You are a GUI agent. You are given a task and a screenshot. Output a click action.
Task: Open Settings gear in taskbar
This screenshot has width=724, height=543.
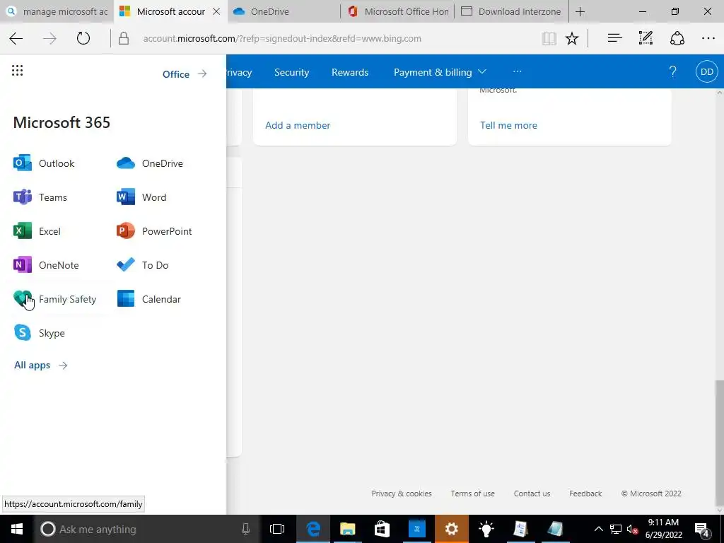451,529
